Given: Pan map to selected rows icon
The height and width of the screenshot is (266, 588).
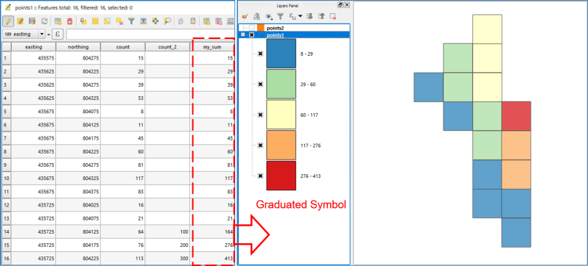Looking at the screenshot, I should coord(155,21).
